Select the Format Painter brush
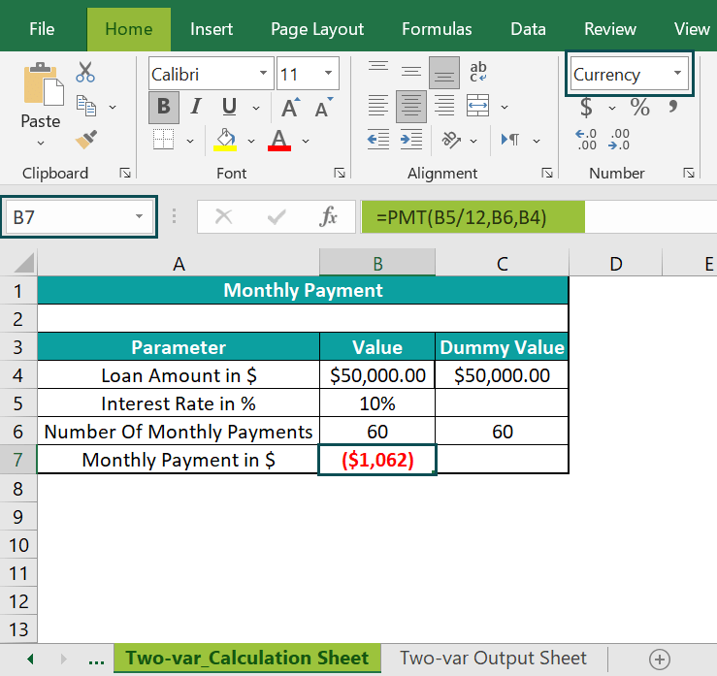Image resolution: width=717 pixels, height=676 pixels. (86, 140)
